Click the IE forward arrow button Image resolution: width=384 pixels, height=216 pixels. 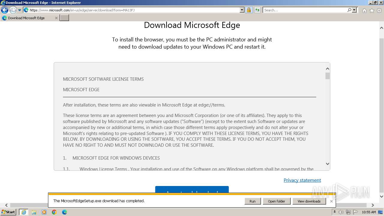13,10
